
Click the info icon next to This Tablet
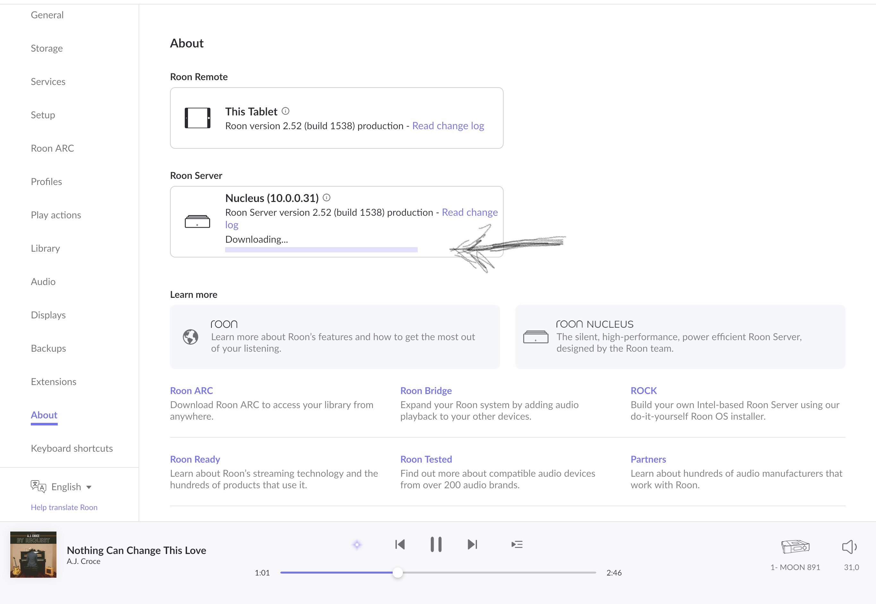click(x=285, y=111)
